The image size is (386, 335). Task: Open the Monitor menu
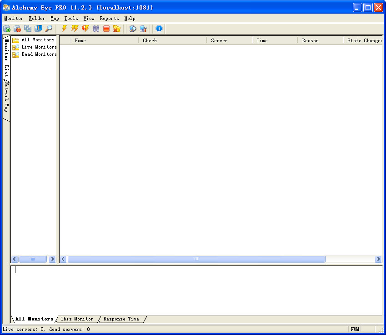pyautogui.click(x=14, y=19)
